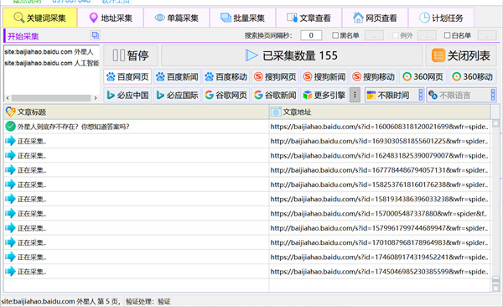503x307 pixels.
Task: Click the URL containing id=1579961799744689947
Action: tap(379, 228)
